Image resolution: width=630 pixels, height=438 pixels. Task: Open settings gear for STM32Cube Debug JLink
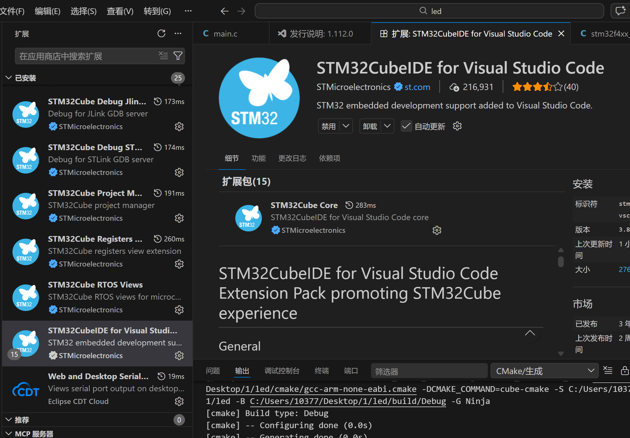(x=179, y=127)
